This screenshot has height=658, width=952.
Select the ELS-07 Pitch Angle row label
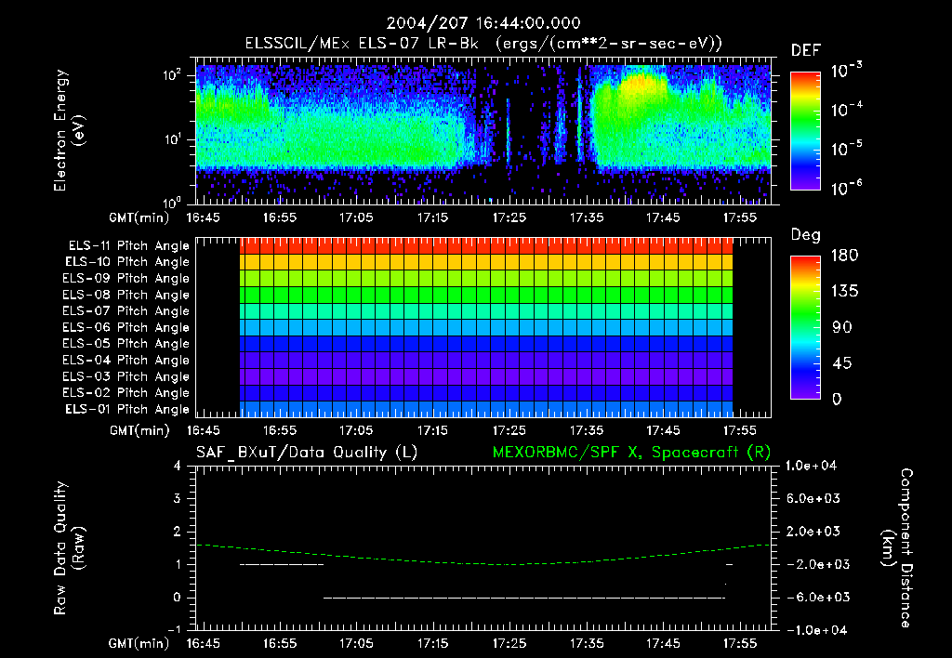pyautogui.click(x=126, y=310)
